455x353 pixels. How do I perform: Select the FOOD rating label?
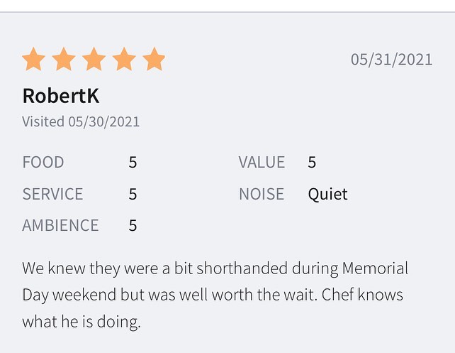pyautogui.click(x=43, y=162)
